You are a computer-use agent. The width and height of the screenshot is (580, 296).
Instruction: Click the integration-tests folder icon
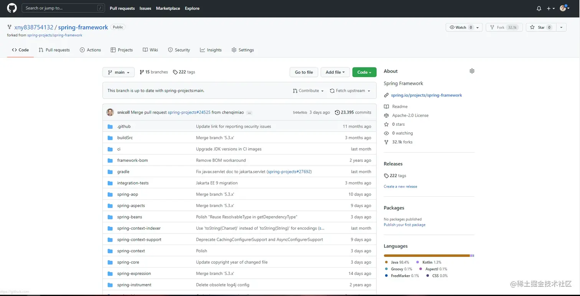tap(110, 183)
